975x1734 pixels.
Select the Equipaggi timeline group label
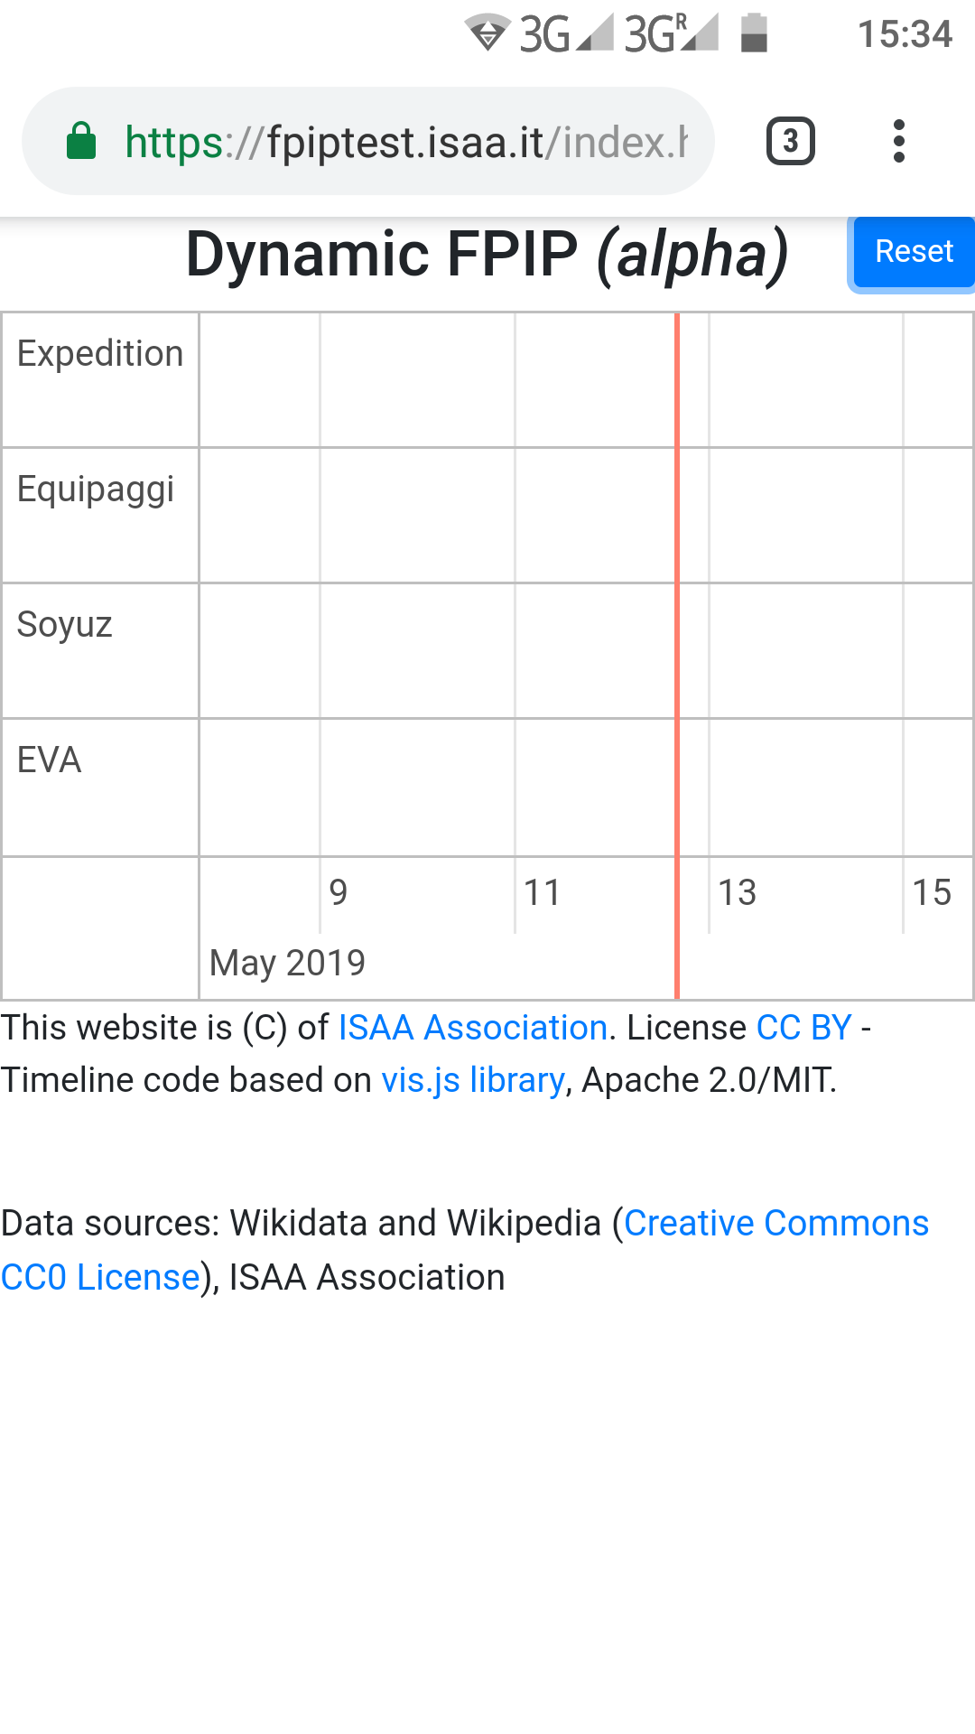tap(96, 489)
